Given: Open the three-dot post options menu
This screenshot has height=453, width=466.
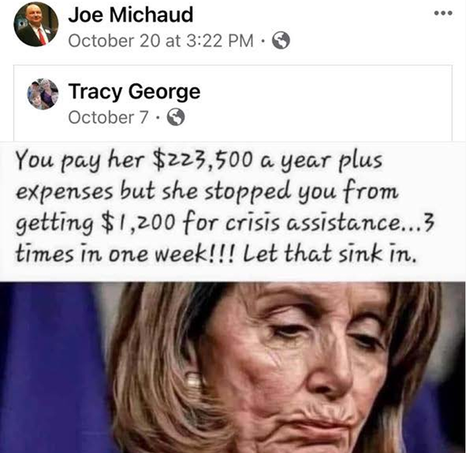Looking at the screenshot, I should point(443,13).
